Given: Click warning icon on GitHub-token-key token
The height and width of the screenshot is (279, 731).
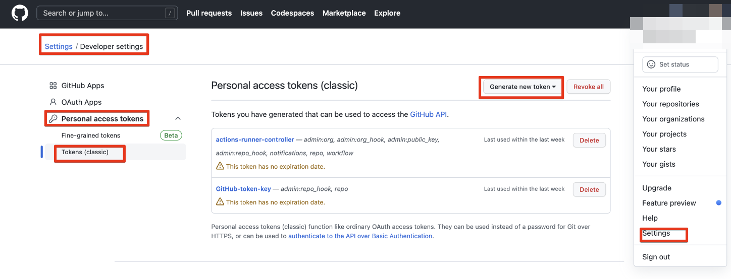Looking at the screenshot, I should click(220, 201).
